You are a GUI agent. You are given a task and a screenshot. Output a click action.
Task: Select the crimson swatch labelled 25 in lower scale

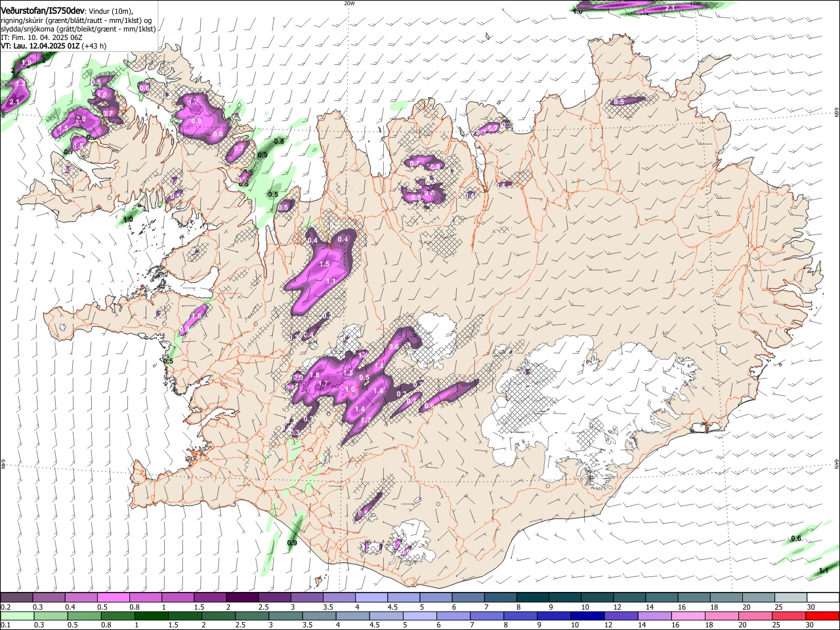[789, 616]
